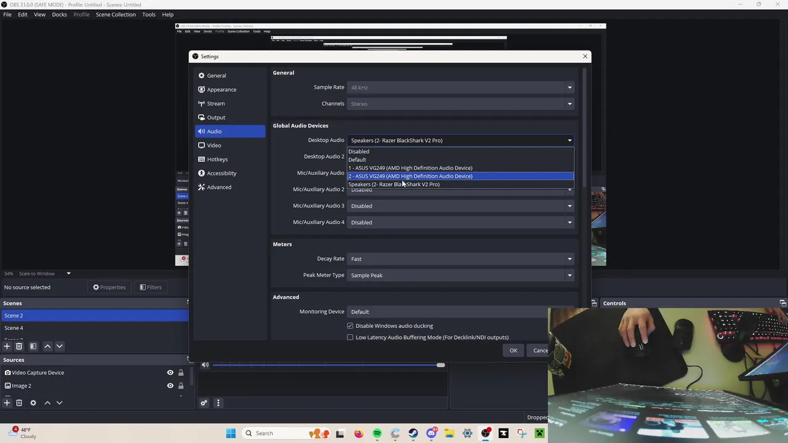Add a new source with plus icon

click(7, 403)
